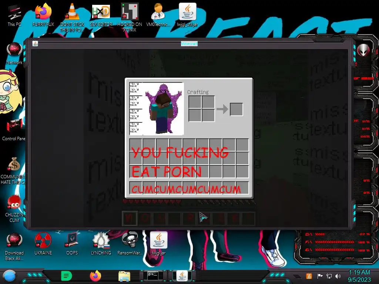The width and height of the screenshot is (379, 284).
Task: Open File Explorer from the taskbar
Action: (124, 276)
